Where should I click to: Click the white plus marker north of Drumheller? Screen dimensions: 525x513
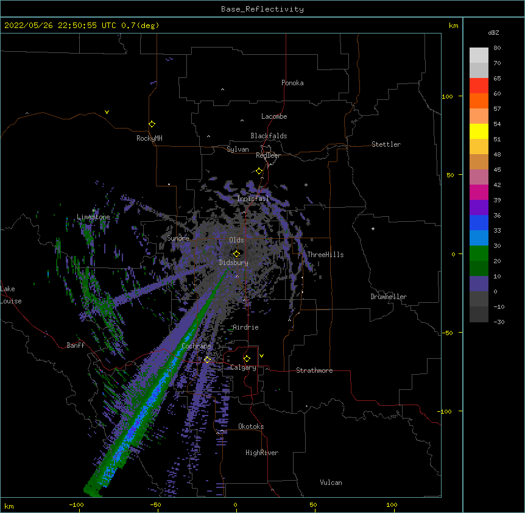373,228
